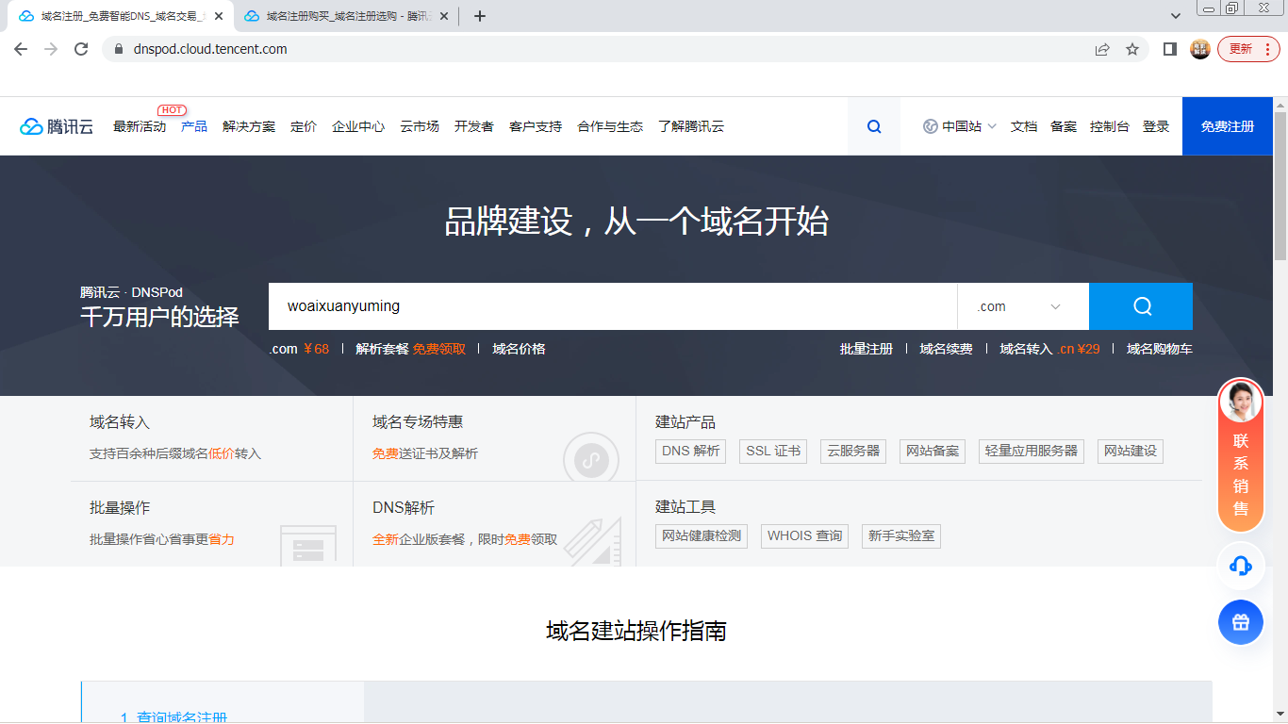The height and width of the screenshot is (724, 1288).
Task: Open 域名购物车 link
Action: pos(1160,349)
